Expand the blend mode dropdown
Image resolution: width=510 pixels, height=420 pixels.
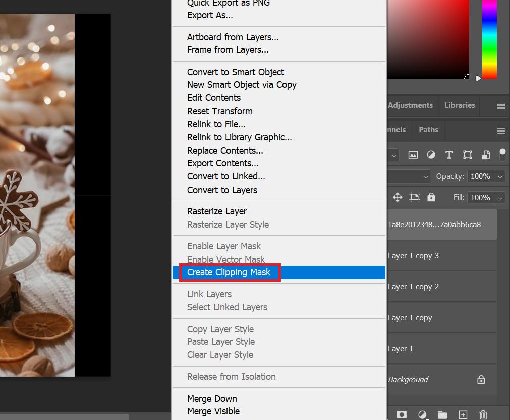(x=426, y=176)
